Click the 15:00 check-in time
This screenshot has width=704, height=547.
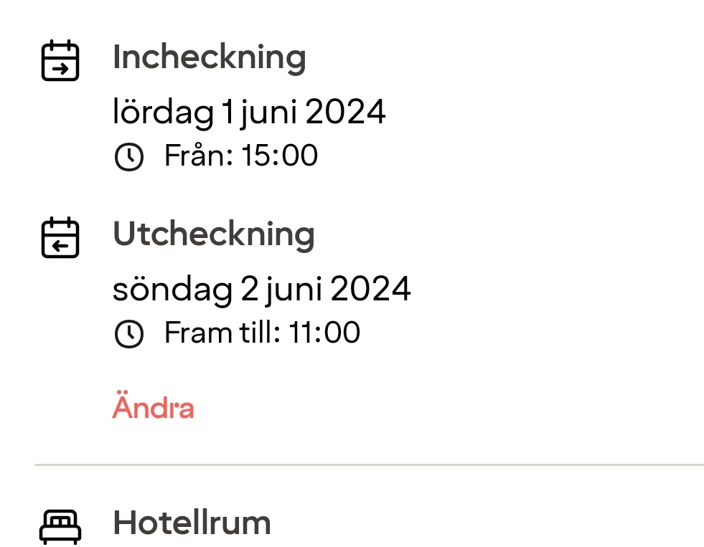(279, 156)
